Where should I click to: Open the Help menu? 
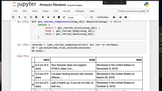(92, 11)
